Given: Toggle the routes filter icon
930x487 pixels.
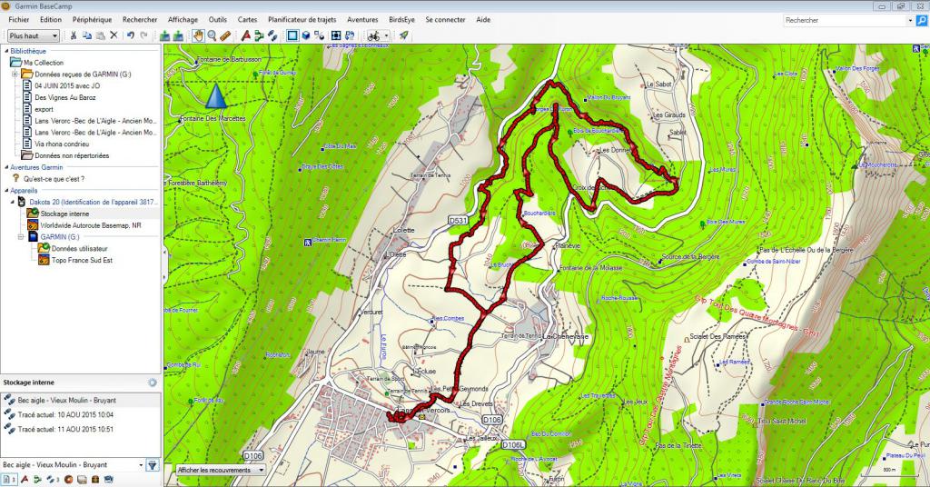Looking at the screenshot, I should tap(37, 480).
